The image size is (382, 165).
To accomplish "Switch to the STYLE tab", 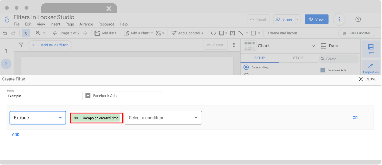I will pyautogui.click(x=298, y=58).
